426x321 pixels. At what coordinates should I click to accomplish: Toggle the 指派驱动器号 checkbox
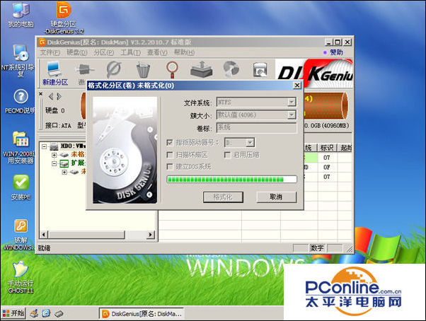tap(169, 142)
